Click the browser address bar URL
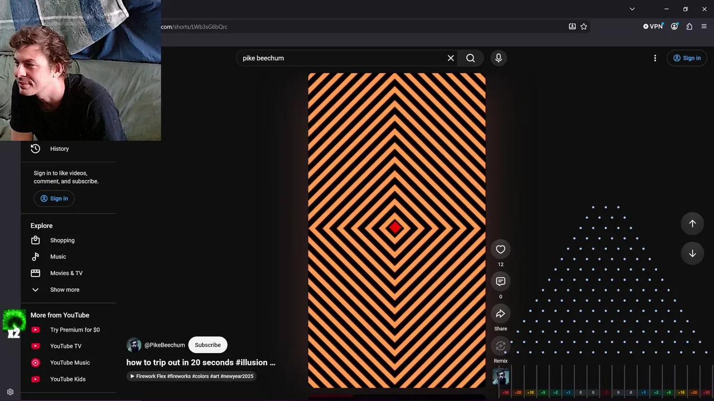The height and width of the screenshot is (401, 714). (x=194, y=27)
